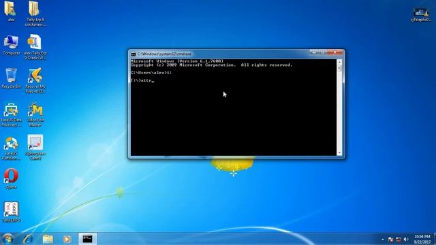Click the cmd scrollbar up arrow
The image size is (436, 245).
pos(339,62)
